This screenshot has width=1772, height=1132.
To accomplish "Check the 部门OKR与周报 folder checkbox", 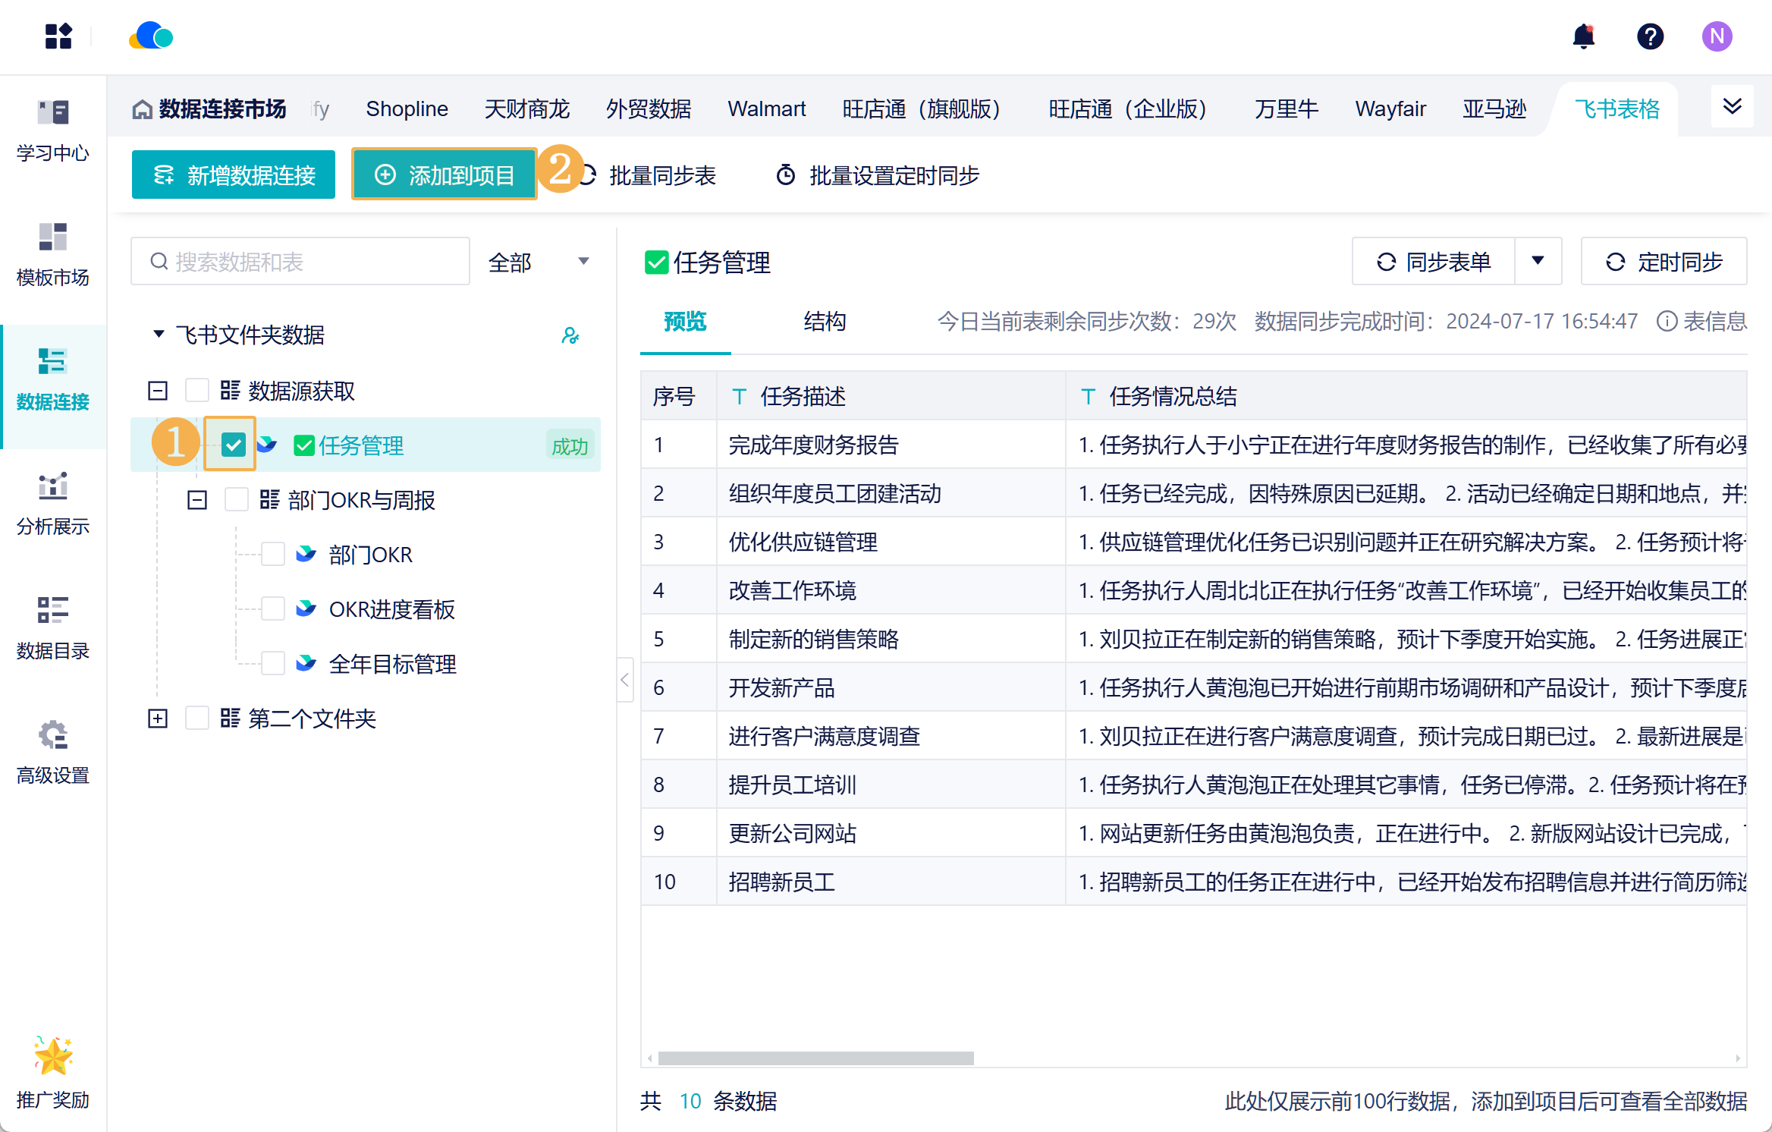I will [x=237, y=499].
